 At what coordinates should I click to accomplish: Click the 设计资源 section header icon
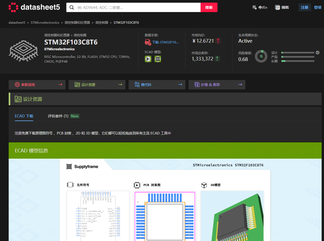point(18,99)
